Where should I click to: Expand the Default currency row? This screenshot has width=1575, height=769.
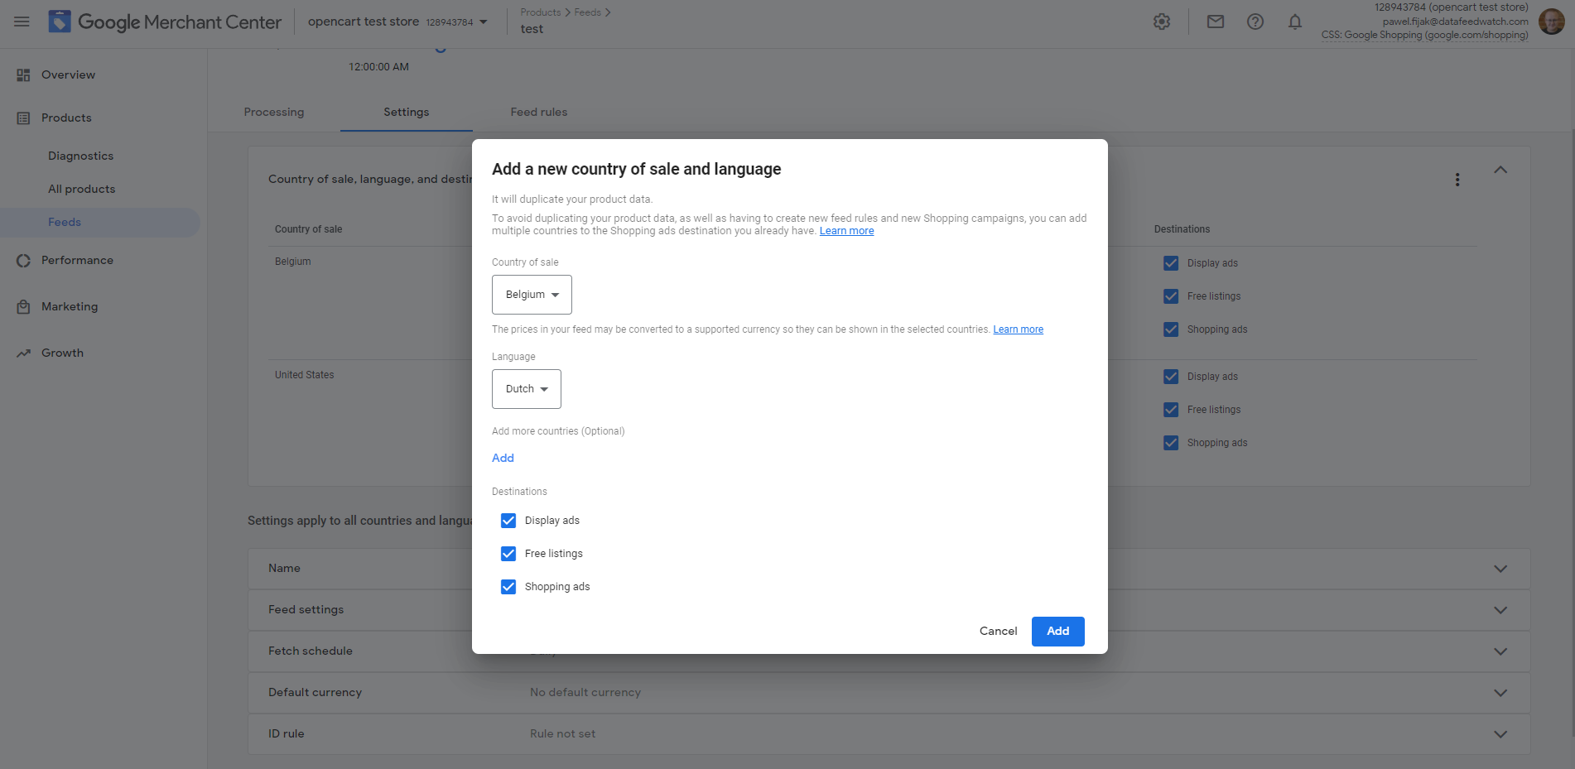[1500, 692]
